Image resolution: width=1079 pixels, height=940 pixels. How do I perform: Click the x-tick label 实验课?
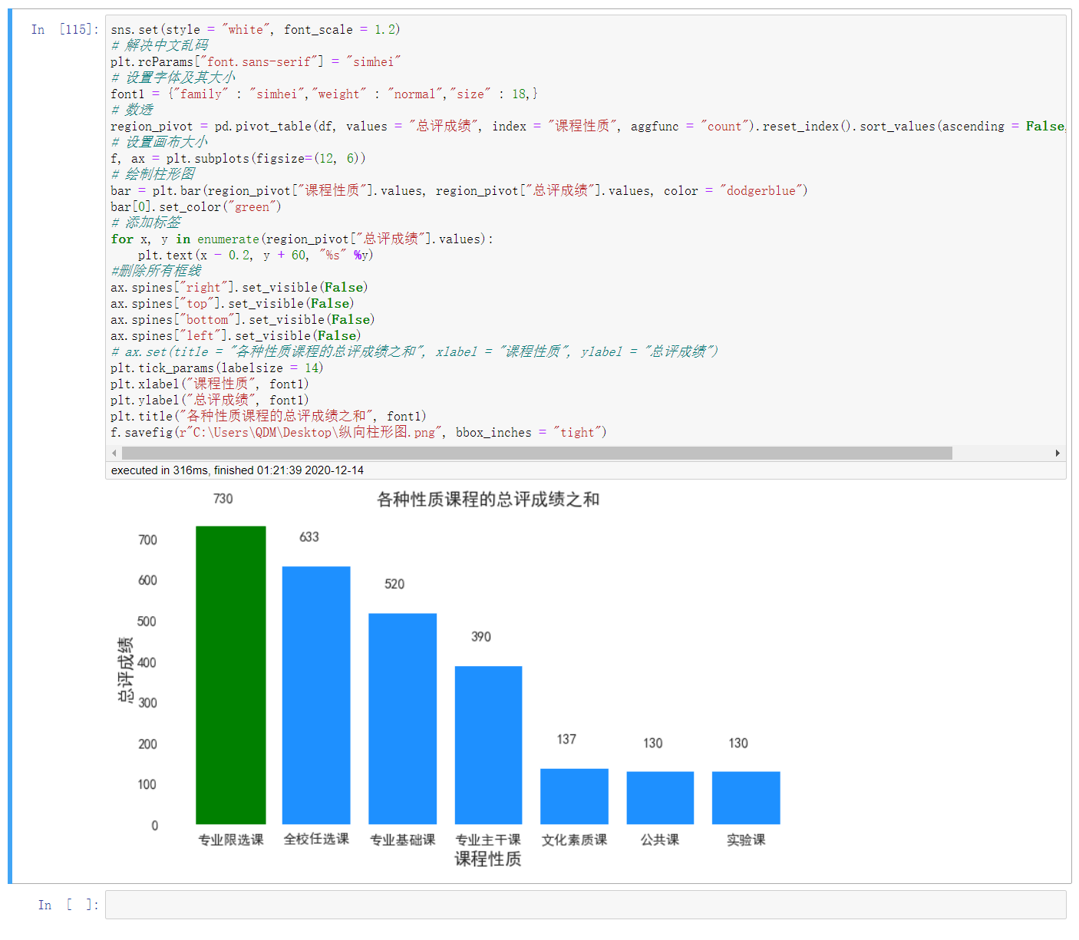pos(746,839)
